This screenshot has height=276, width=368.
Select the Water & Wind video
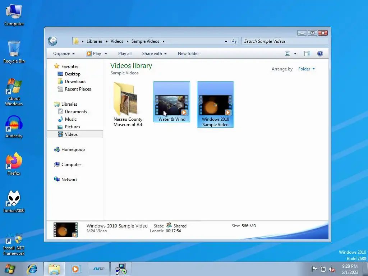171,102
